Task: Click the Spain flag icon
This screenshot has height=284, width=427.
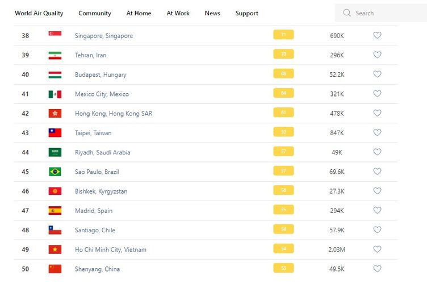Action: [x=55, y=211]
